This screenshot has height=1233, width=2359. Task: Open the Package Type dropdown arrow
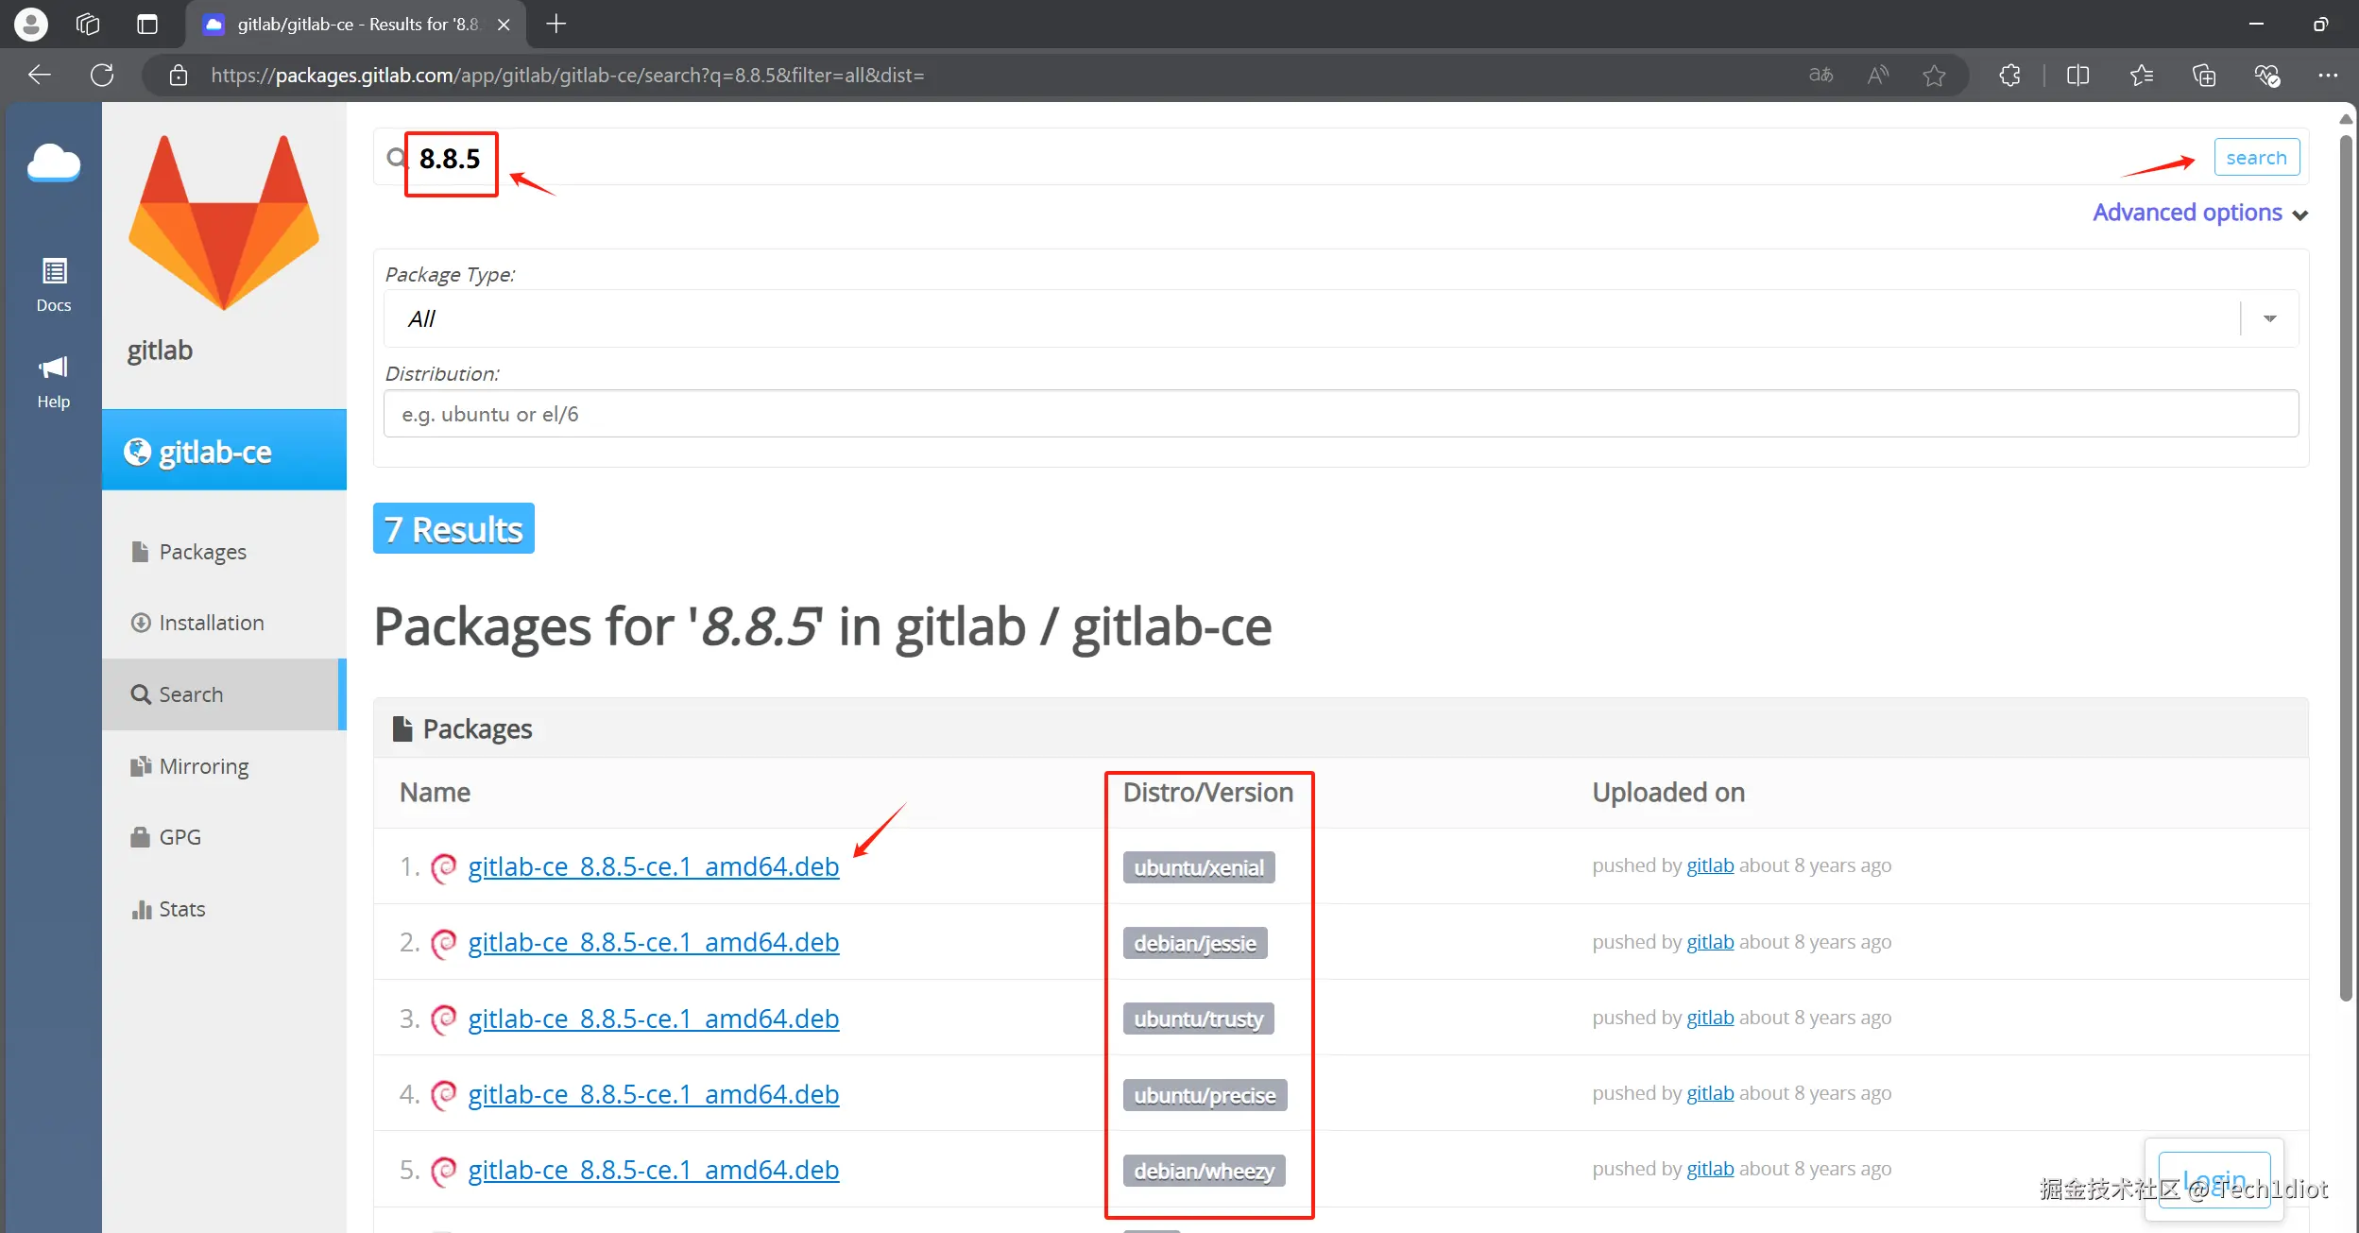pos(2269,318)
